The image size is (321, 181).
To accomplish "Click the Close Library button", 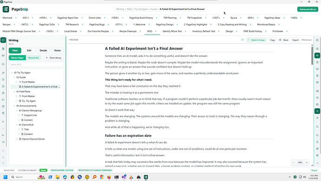I will click(53, 58).
